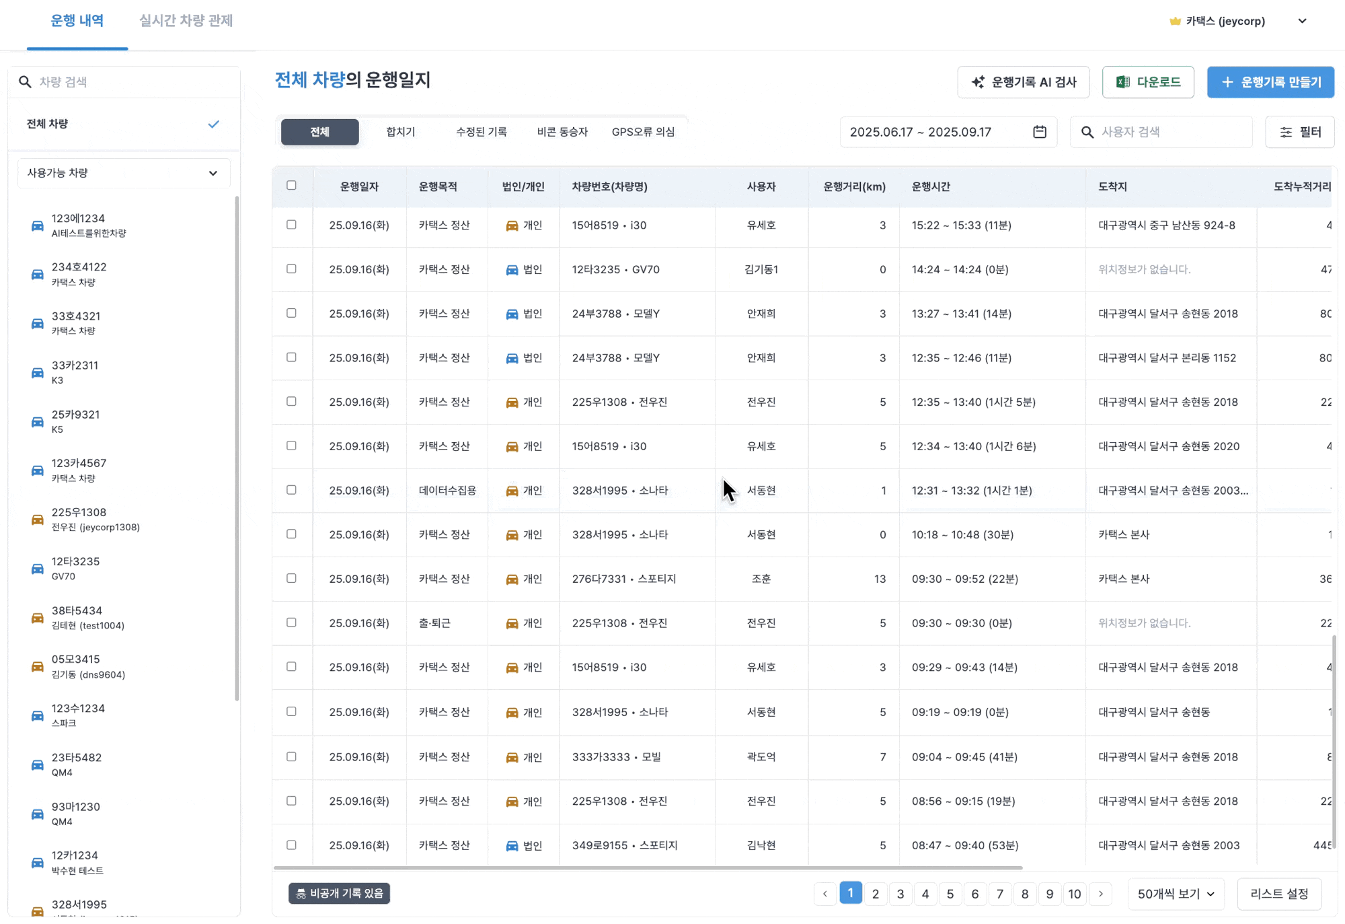
Task: Select the GPS오류 의심 filter tab
Action: pos(643,132)
